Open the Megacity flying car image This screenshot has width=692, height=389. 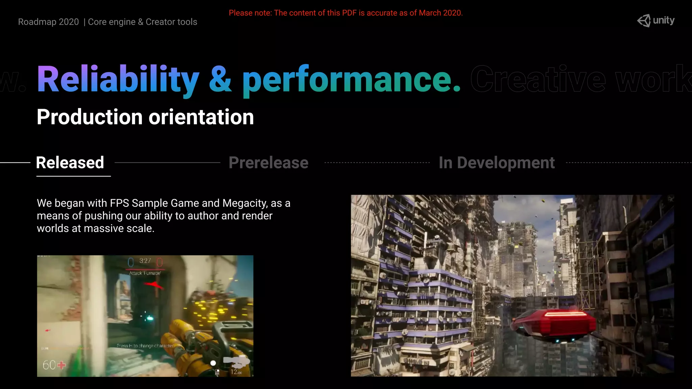click(x=512, y=286)
